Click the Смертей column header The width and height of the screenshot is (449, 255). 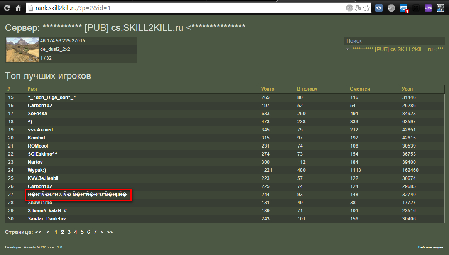click(x=373, y=89)
